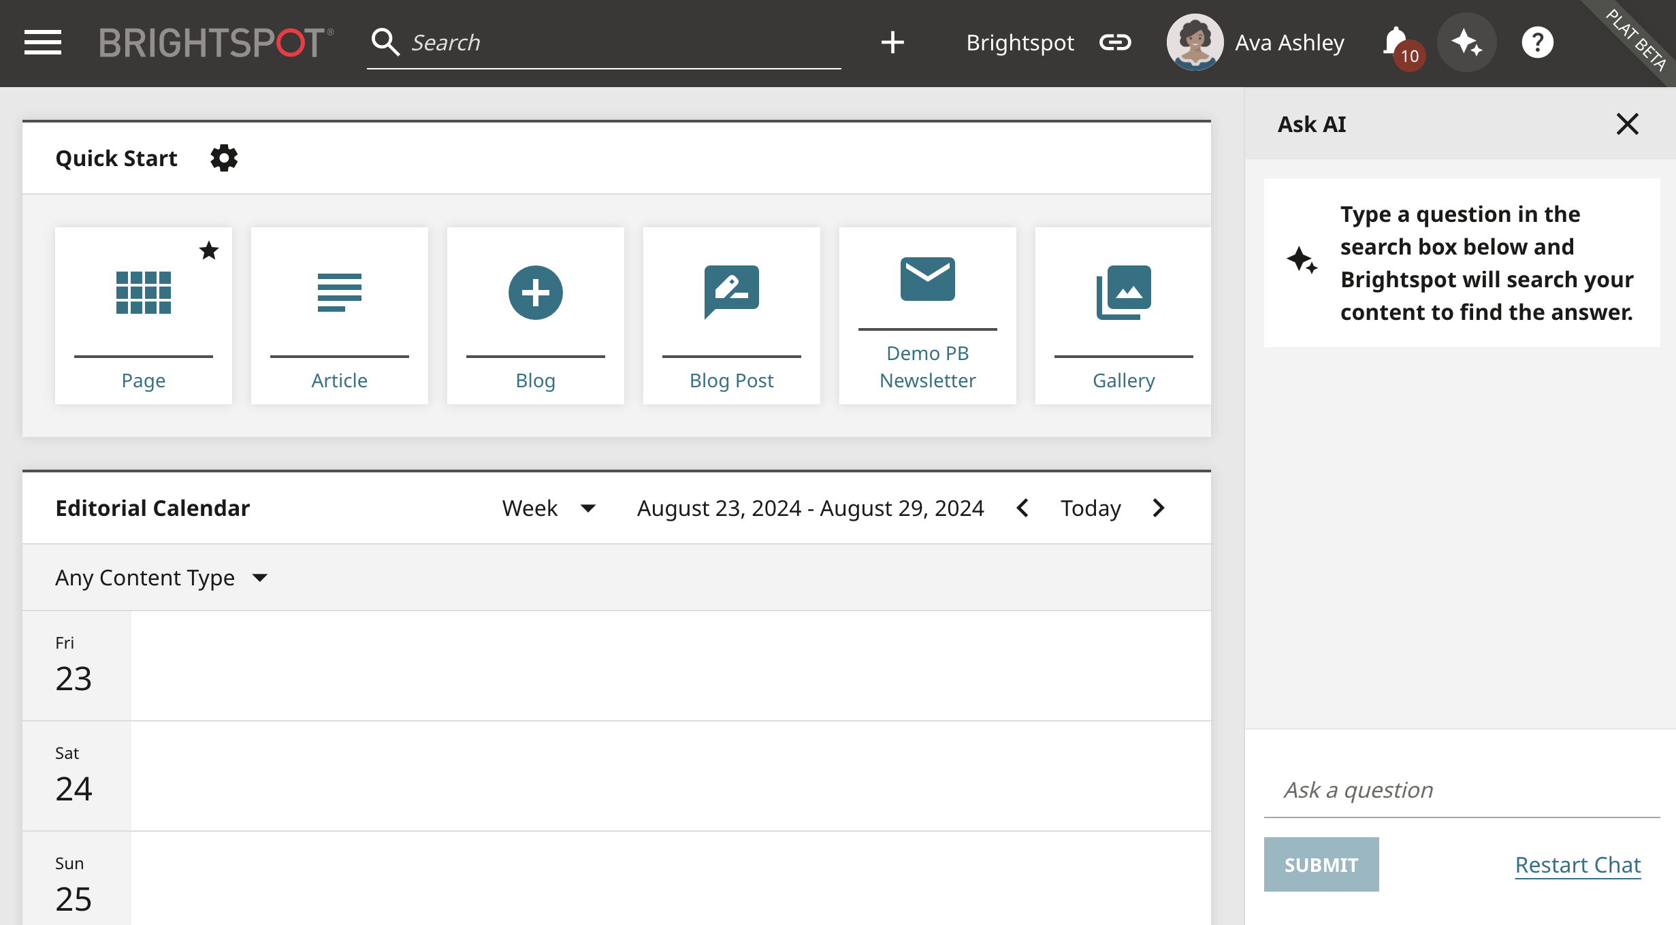Click the Ask AI sparkle message icon
Image resolution: width=1676 pixels, height=925 pixels.
[x=1302, y=259]
